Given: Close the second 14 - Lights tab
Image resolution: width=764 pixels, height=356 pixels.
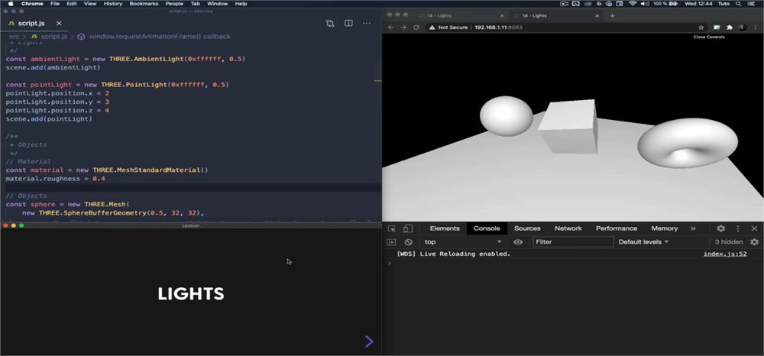Looking at the screenshot, I should (x=597, y=15).
